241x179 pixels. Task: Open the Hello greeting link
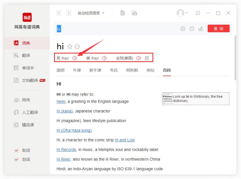61,101
